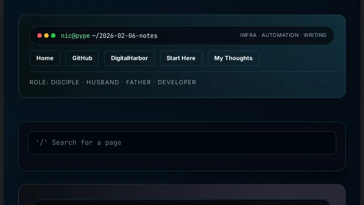The image size is (364, 205).
Task: Open the DigitalHarbor nav button
Action: pyautogui.click(x=129, y=58)
